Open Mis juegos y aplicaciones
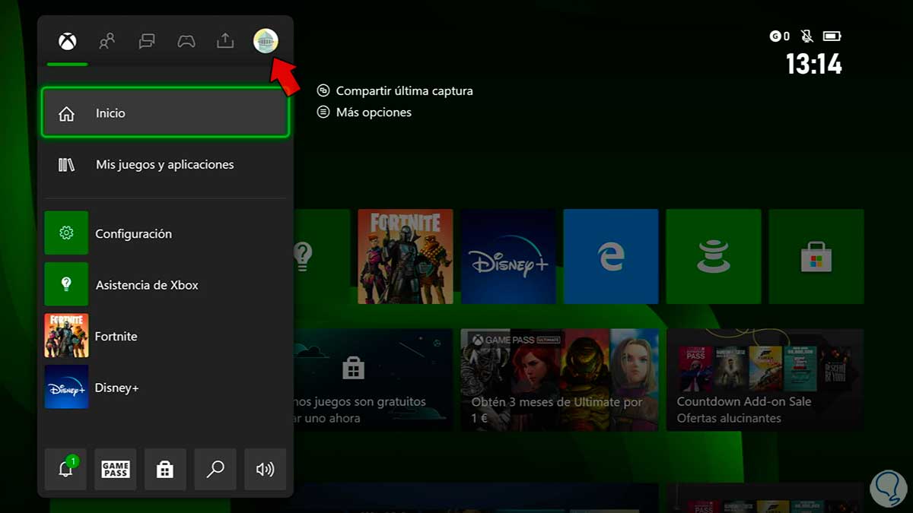This screenshot has width=913, height=513. pos(164,164)
